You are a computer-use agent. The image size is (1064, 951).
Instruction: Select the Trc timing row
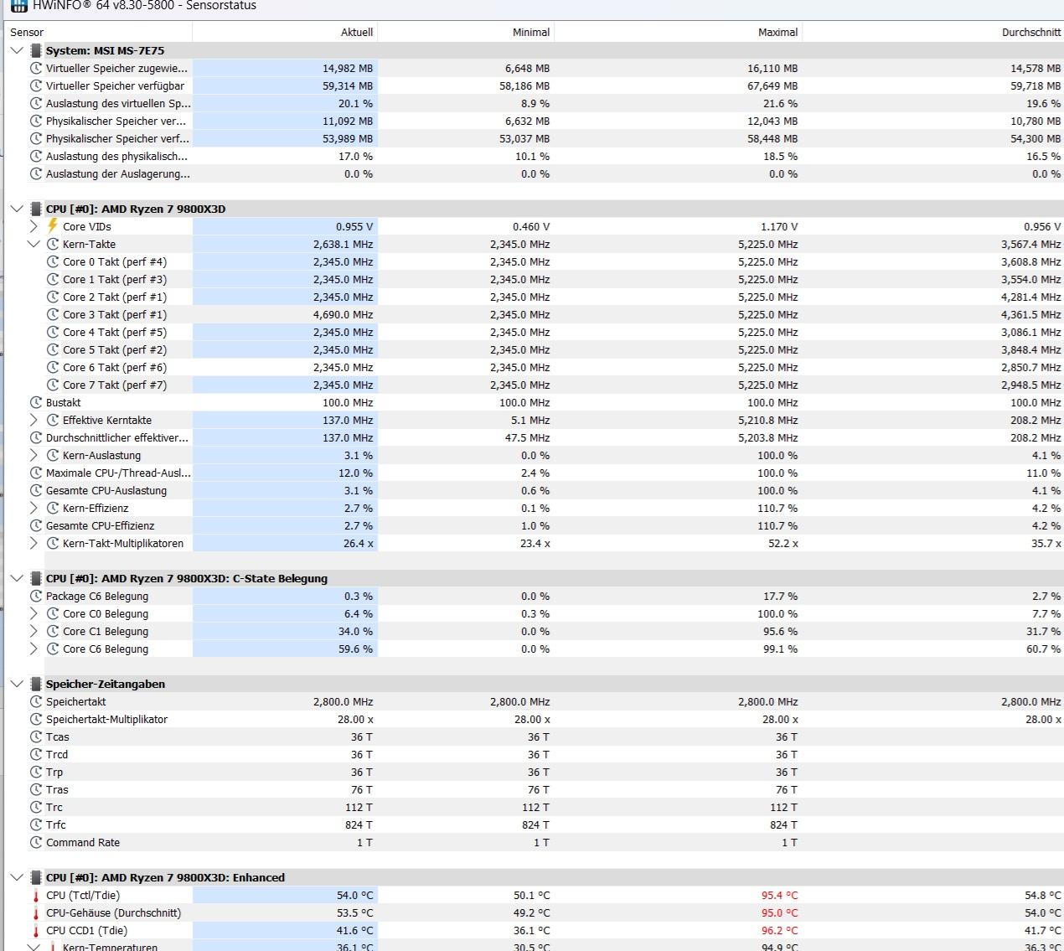(534, 807)
